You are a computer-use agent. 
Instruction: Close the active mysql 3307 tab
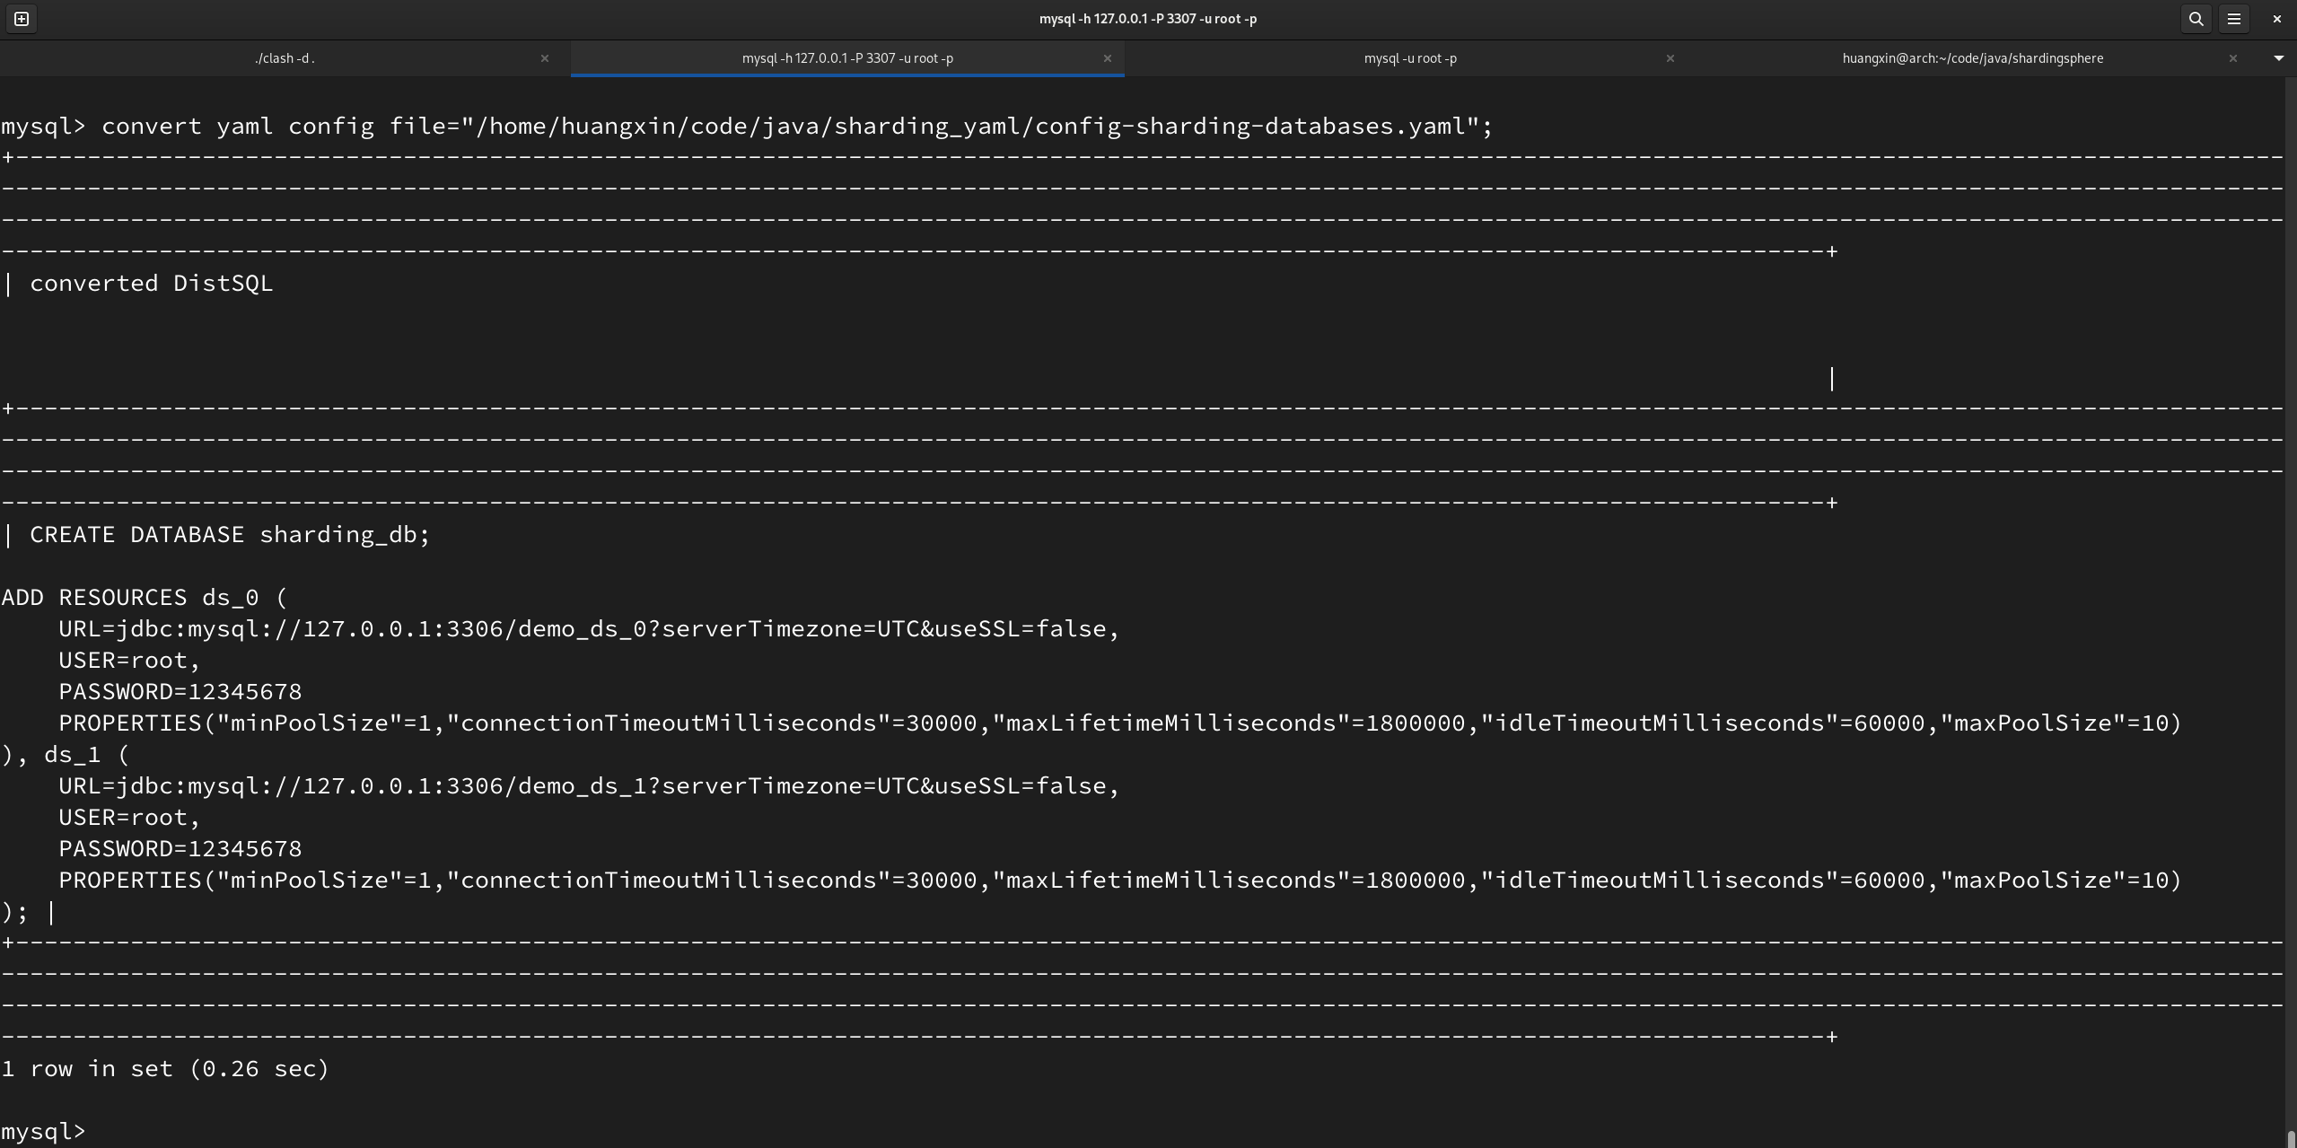pyautogui.click(x=1107, y=58)
